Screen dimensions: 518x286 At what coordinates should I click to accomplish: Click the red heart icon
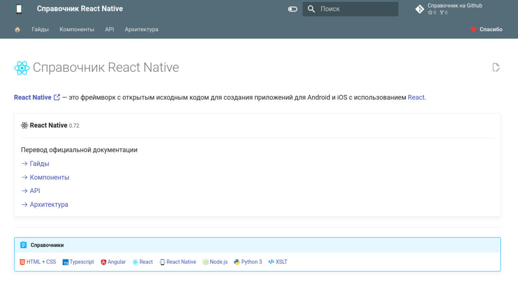tap(473, 29)
